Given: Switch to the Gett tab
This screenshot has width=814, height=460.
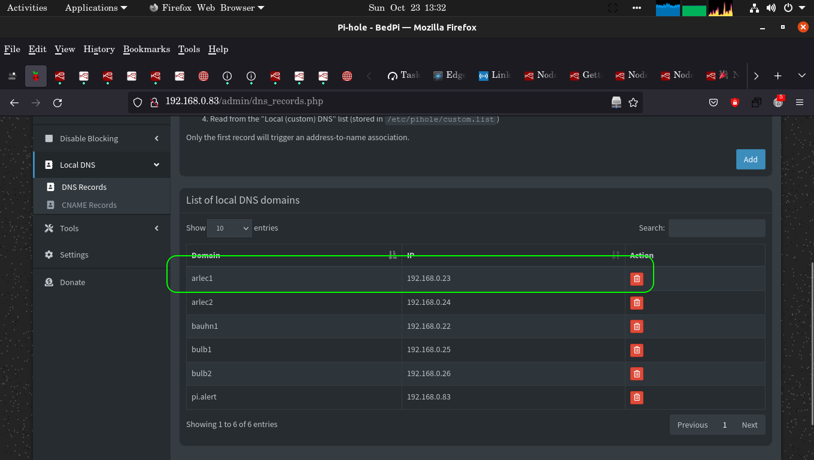Looking at the screenshot, I should [585, 75].
